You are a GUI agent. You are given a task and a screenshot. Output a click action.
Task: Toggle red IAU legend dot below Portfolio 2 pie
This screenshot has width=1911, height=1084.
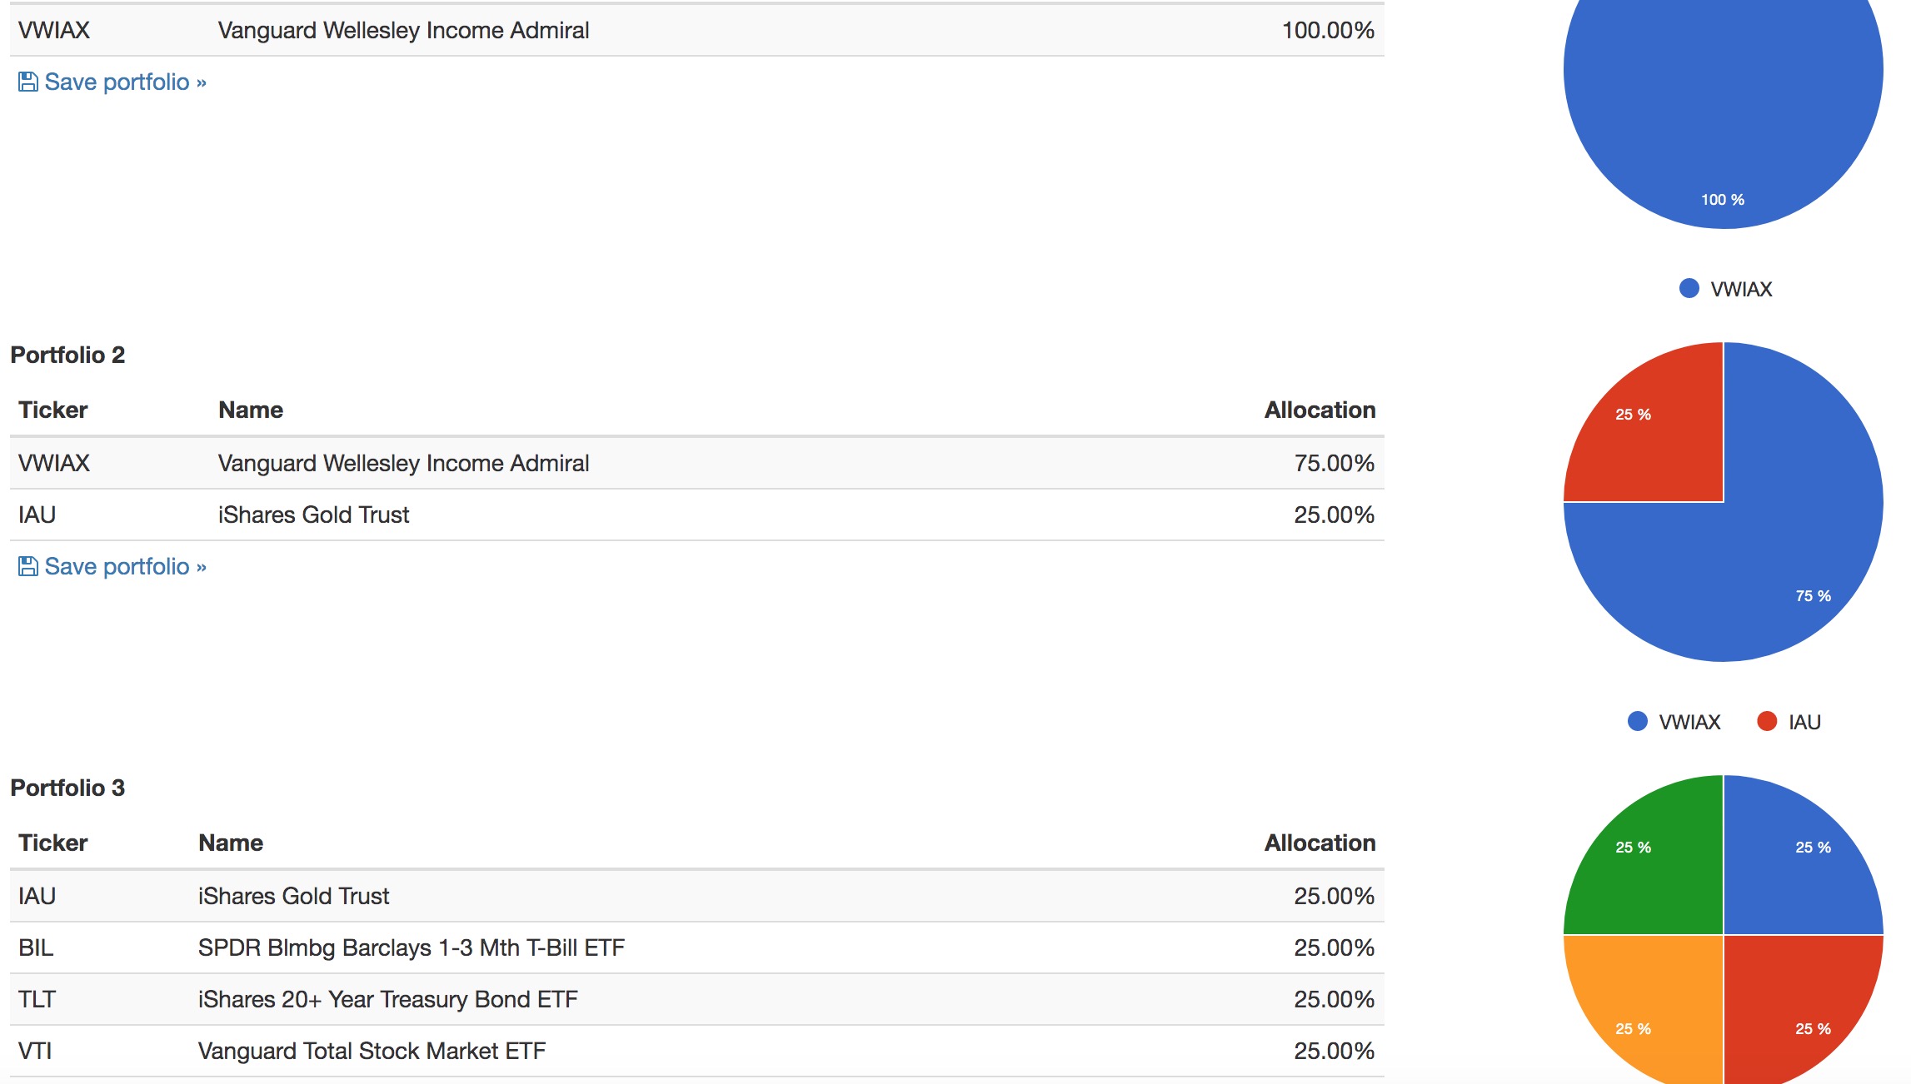[x=1766, y=721]
